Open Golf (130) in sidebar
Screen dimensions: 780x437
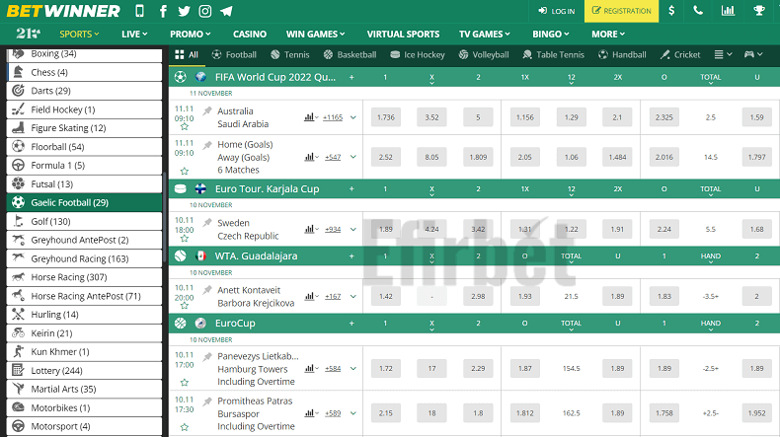[84, 221]
